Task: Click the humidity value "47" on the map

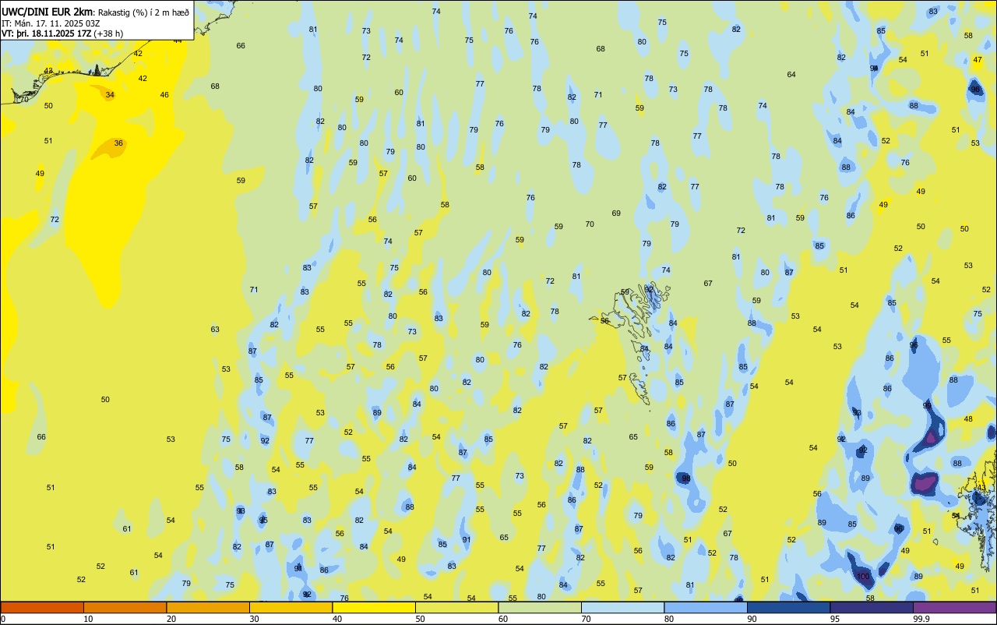Action: click(978, 60)
